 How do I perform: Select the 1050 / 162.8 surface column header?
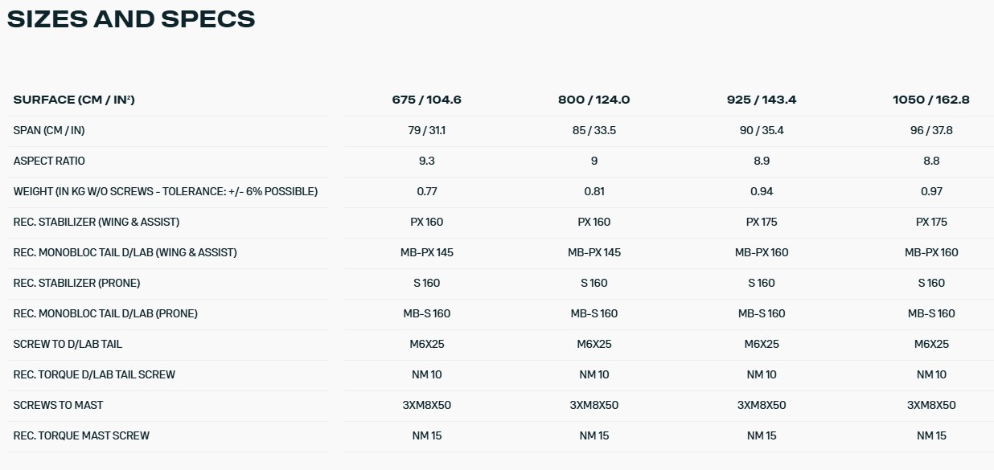coord(930,100)
